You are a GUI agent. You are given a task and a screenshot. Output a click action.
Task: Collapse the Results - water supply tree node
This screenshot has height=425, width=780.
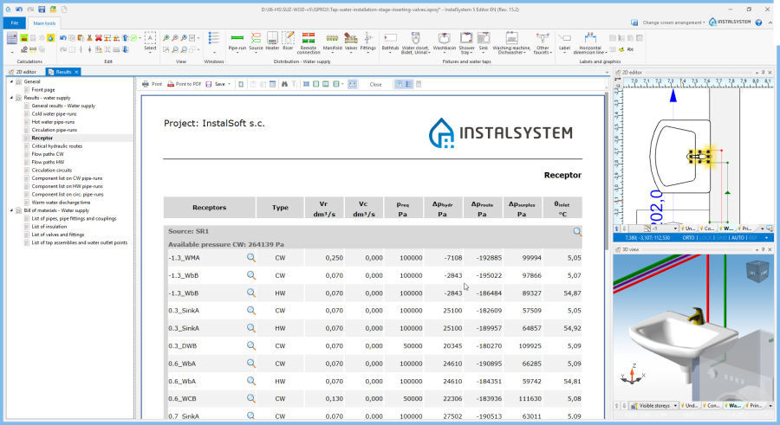click(x=10, y=98)
